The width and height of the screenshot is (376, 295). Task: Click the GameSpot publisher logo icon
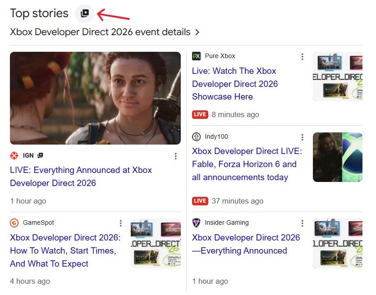pos(14,223)
